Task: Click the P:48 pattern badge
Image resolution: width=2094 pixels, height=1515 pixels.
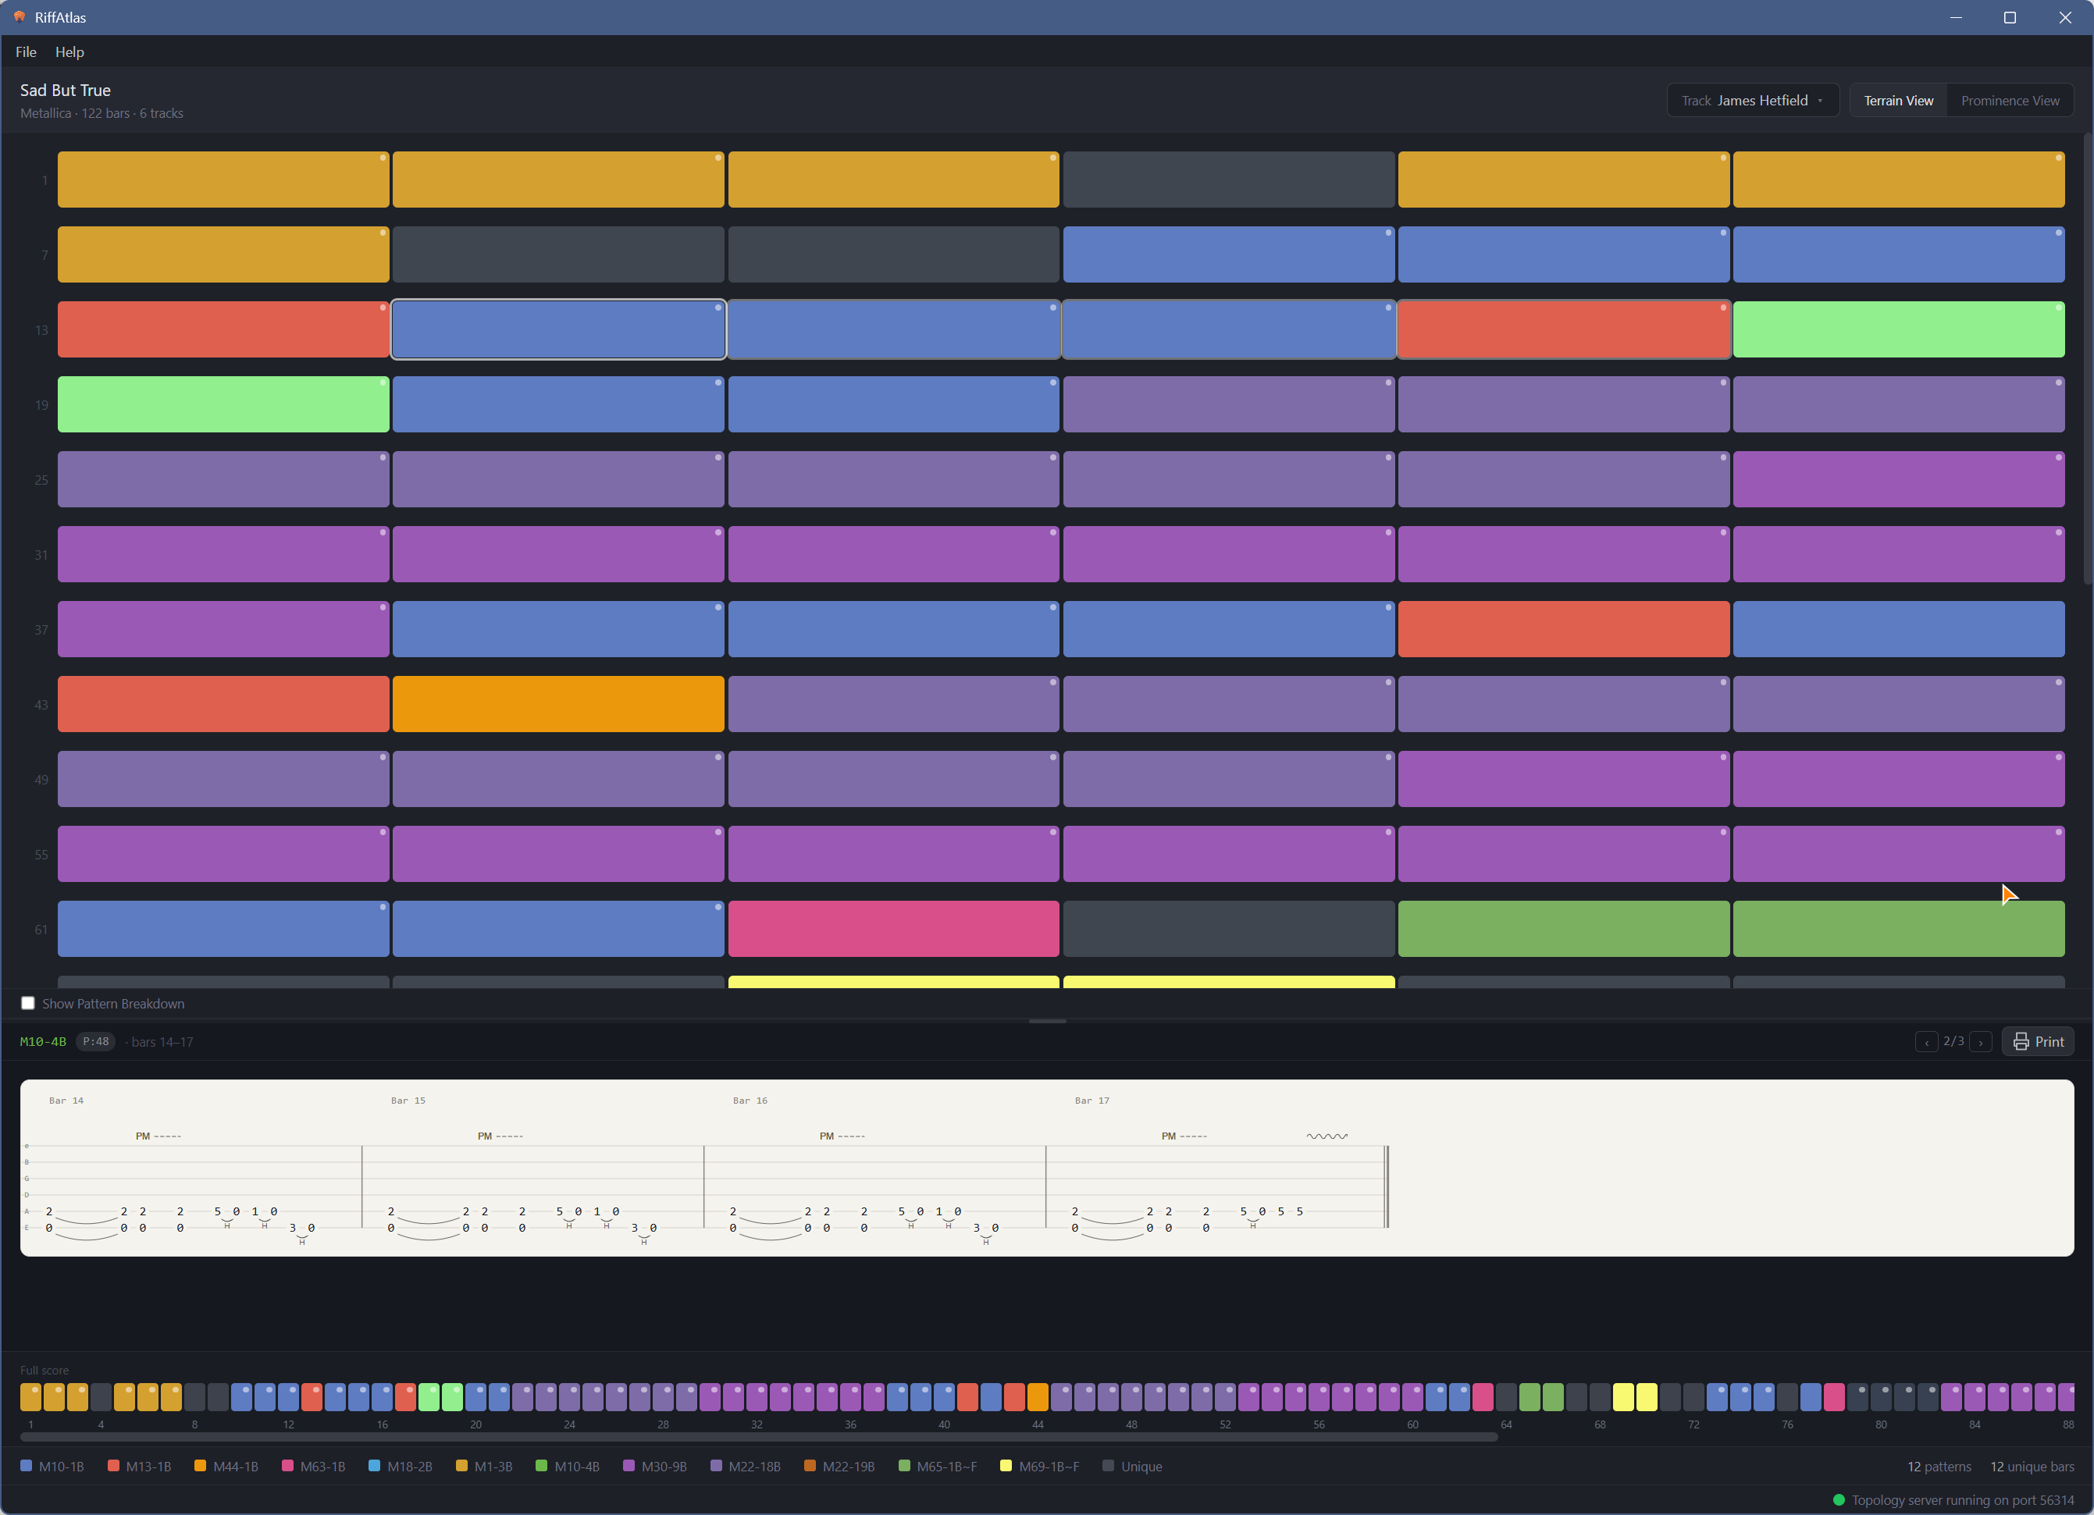Action: [95, 1041]
